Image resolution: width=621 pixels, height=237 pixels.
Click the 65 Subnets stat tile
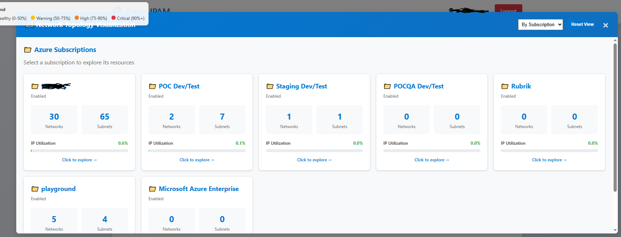pyautogui.click(x=105, y=120)
